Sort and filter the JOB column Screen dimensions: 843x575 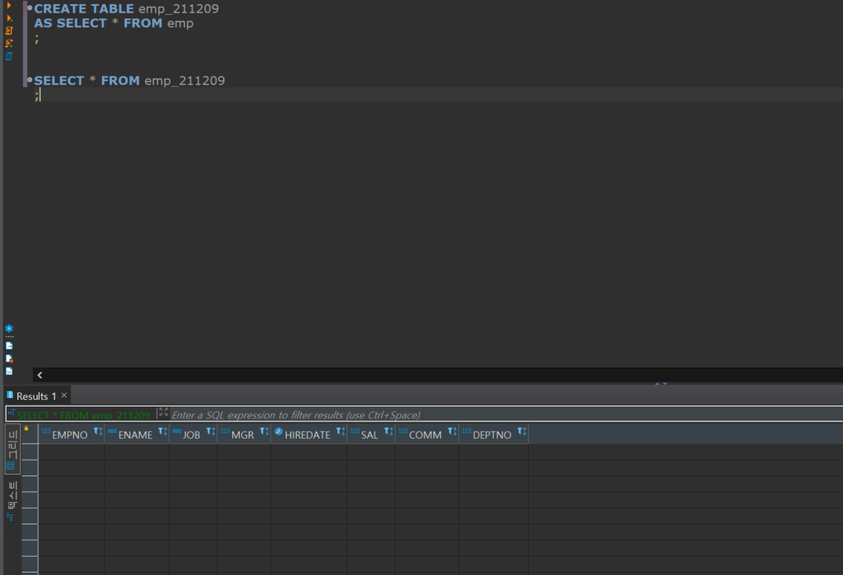(x=211, y=431)
